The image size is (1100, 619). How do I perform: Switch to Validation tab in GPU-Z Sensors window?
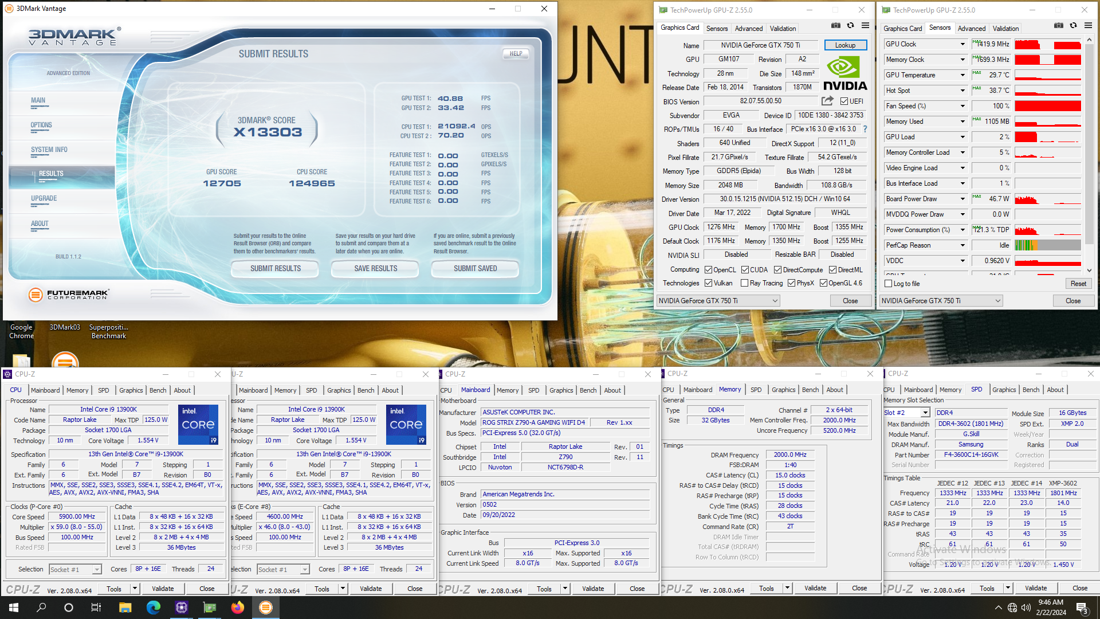pos(1005,28)
